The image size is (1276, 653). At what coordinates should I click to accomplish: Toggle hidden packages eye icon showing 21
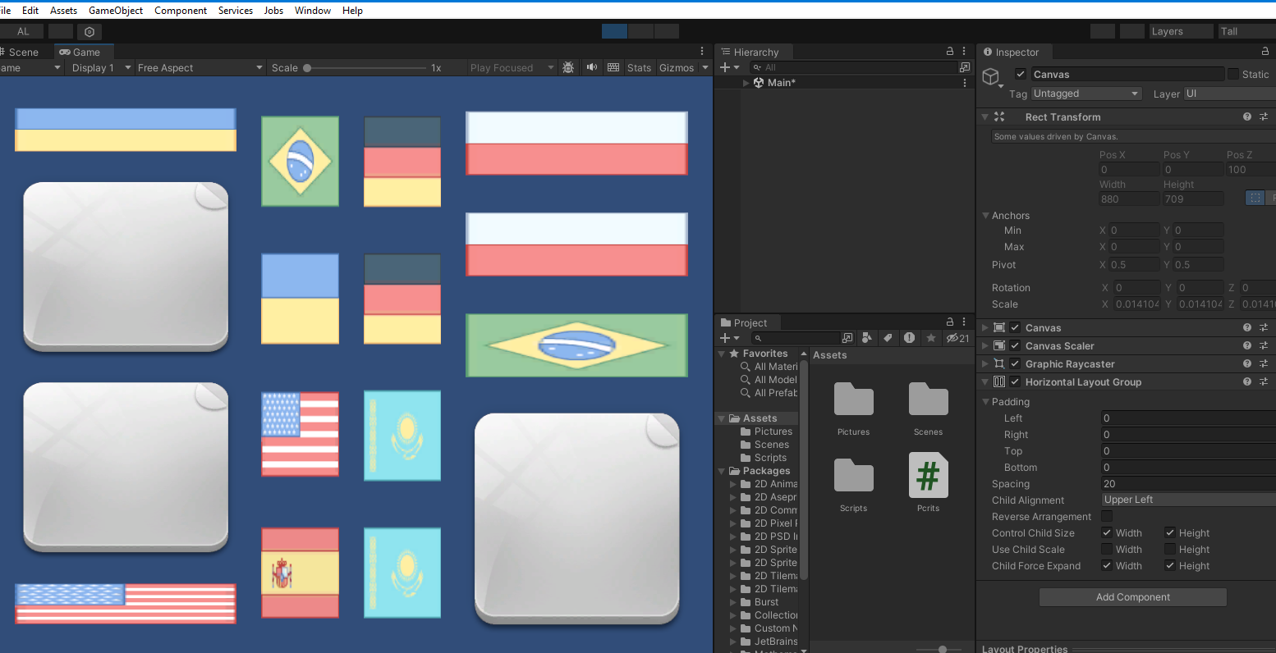(x=957, y=338)
